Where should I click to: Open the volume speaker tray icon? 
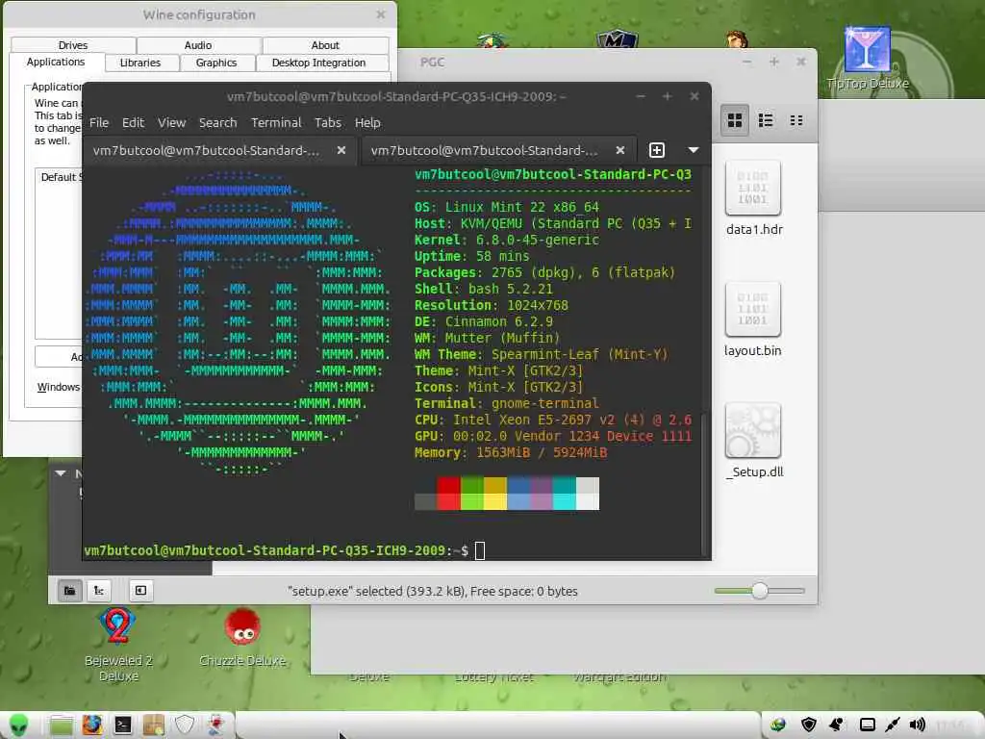tap(917, 725)
